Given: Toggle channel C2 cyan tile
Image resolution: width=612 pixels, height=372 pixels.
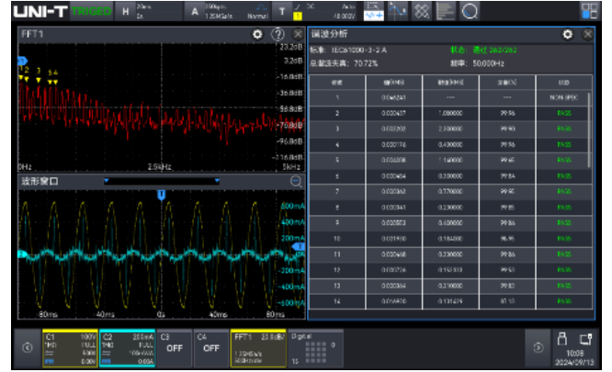Looking at the screenshot, I should point(125,346).
